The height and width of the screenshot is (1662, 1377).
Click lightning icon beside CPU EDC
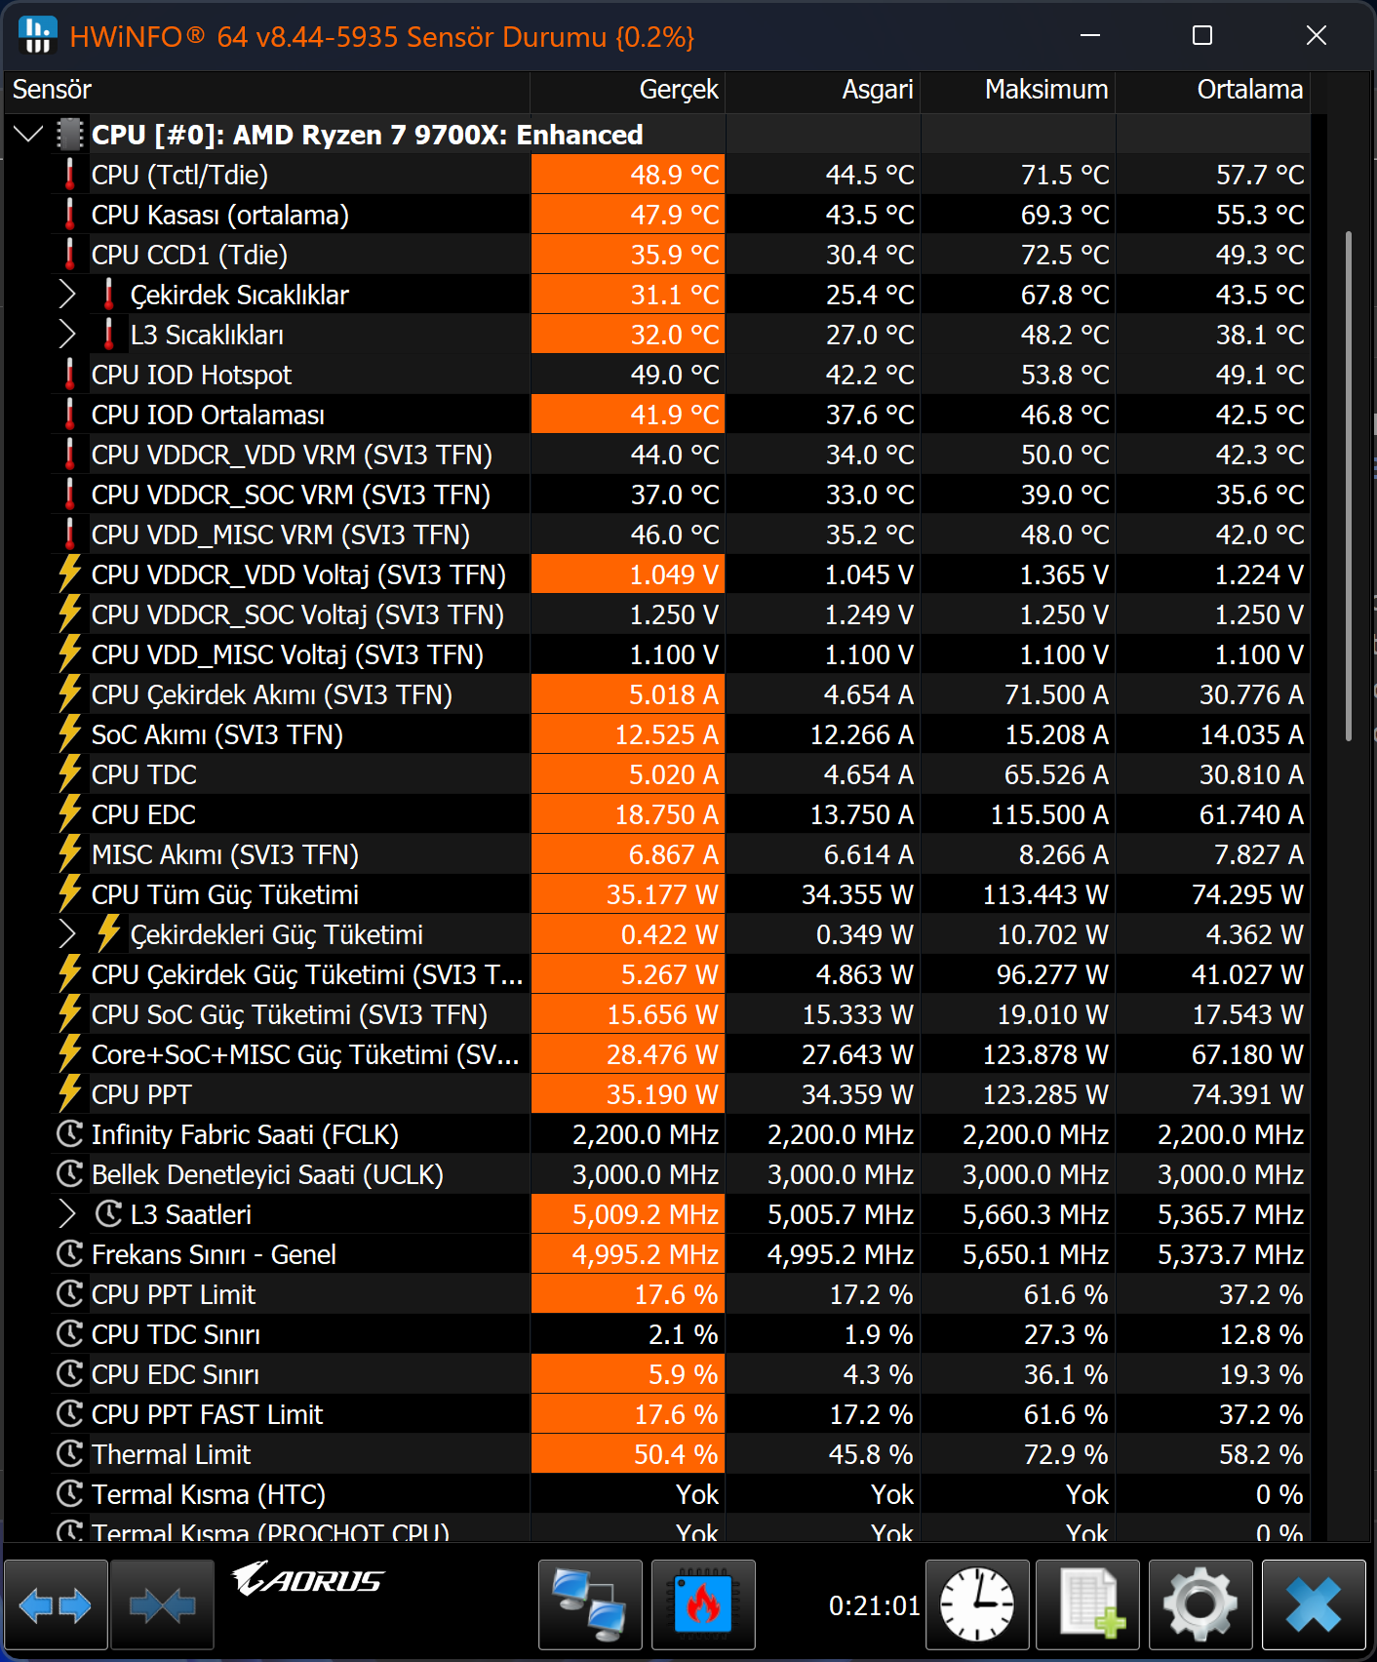(69, 814)
